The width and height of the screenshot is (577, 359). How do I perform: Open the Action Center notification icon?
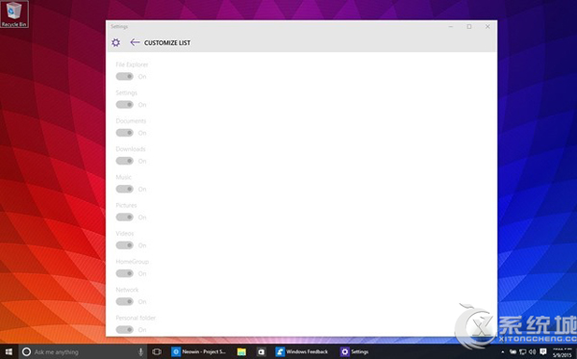tap(542, 352)
